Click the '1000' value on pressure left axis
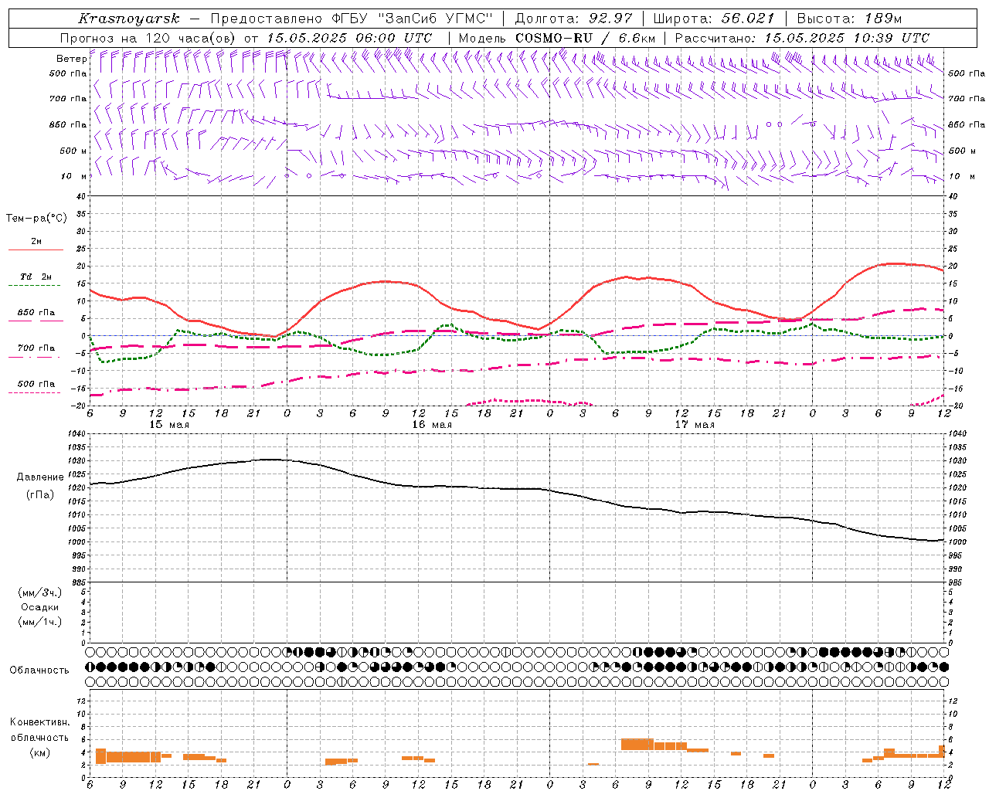 point(76,542)
